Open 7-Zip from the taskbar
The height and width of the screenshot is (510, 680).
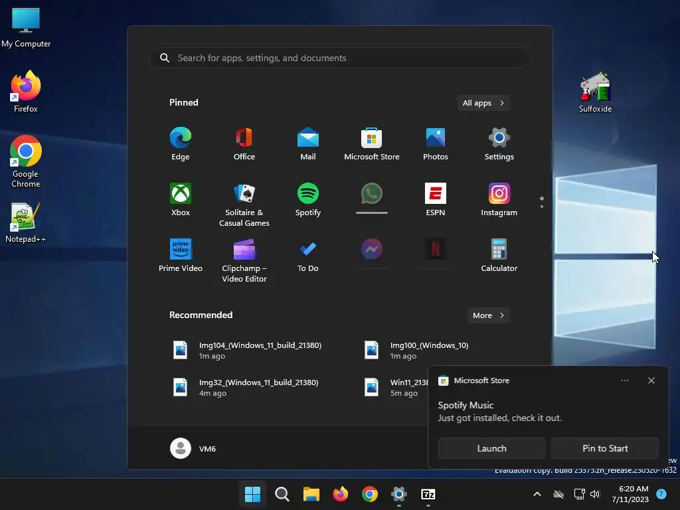click(x=428, y=494)
